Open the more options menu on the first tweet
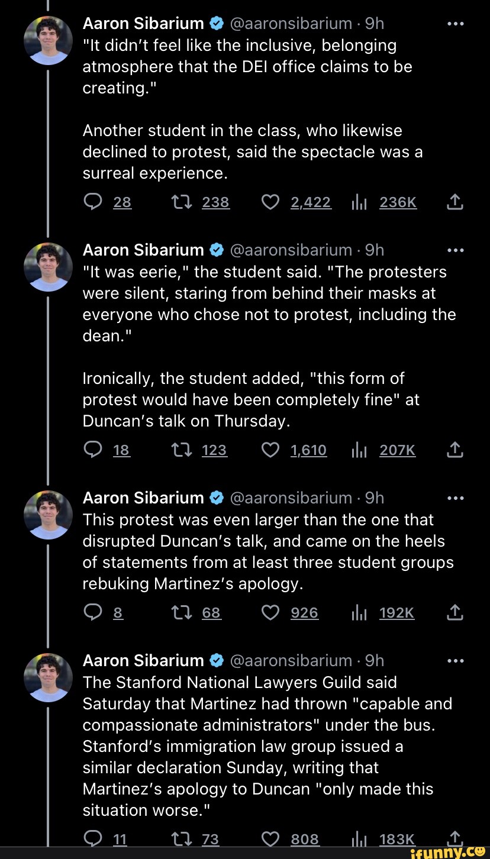The height and width of the screenshot is (859, 490). (x=455, y=23)
